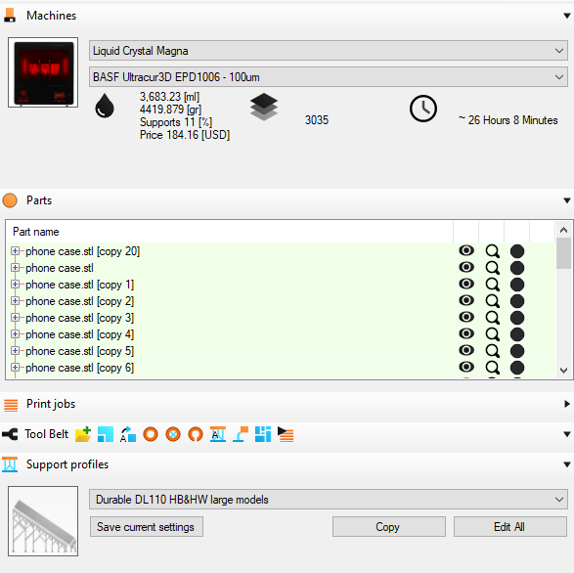Click the layers stack icon
The image size is (574, 573).
264,107
